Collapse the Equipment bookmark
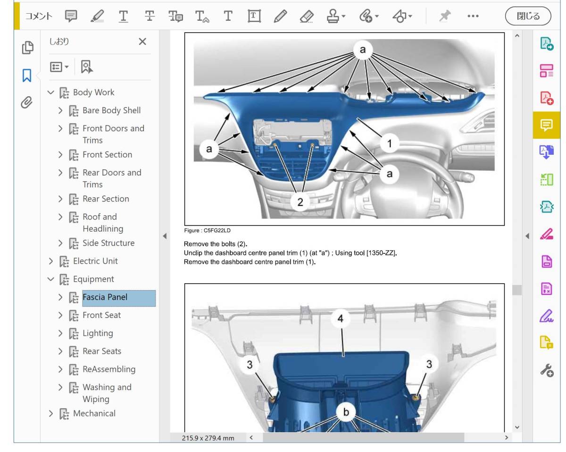566x452 pixels. [x=51, y=279]
